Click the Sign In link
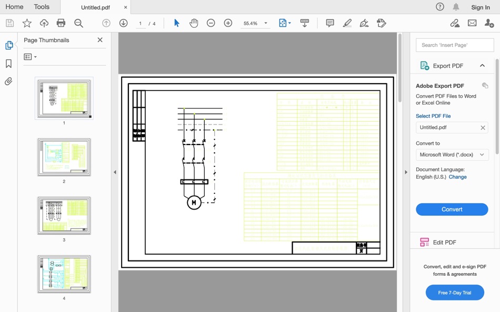This screenshot has width=500, height=312. coord(481,7)
